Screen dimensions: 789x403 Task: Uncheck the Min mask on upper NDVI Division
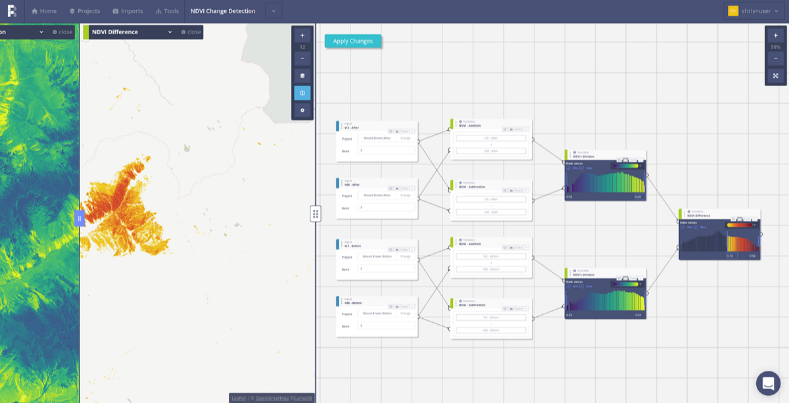pos(569,168)
